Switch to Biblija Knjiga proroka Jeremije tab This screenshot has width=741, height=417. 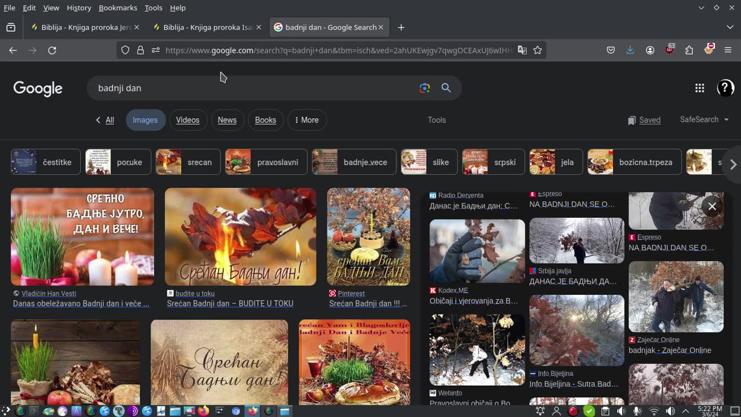pos(85,27)
